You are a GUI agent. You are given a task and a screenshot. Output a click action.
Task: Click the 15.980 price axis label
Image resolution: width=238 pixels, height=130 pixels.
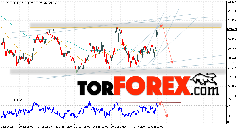coord(232,96)
